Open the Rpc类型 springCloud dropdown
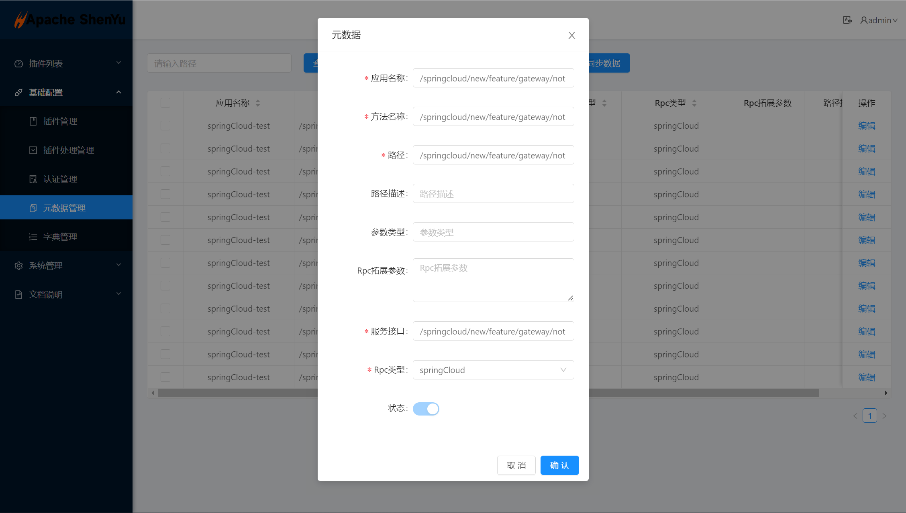 click(x=493, y=370)
